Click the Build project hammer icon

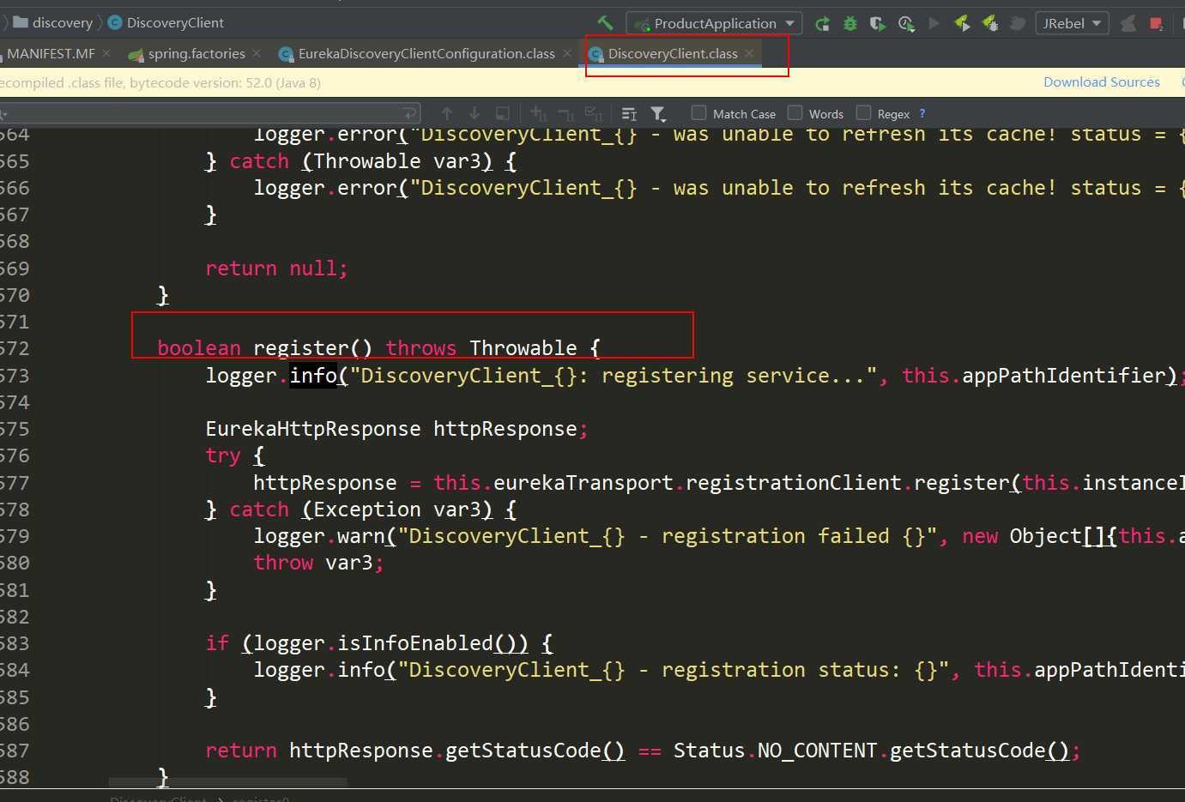606,23
